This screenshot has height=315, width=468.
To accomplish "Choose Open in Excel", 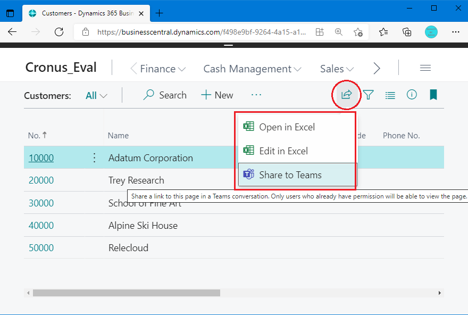I will (297, 127).
